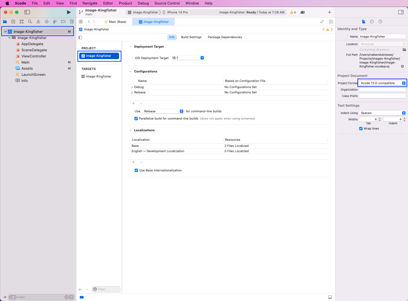Expand Debug configuration row

(x=132, y=87)
